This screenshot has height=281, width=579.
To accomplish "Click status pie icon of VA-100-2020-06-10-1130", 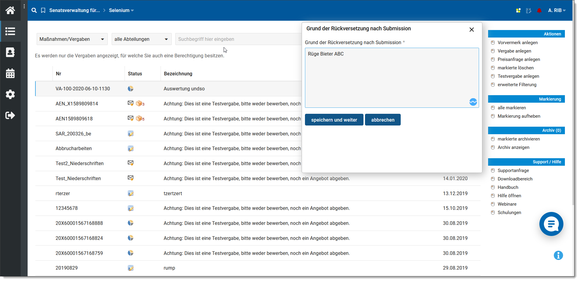I will click(131, 89).
